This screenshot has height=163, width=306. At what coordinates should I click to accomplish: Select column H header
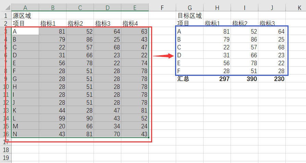217,8
